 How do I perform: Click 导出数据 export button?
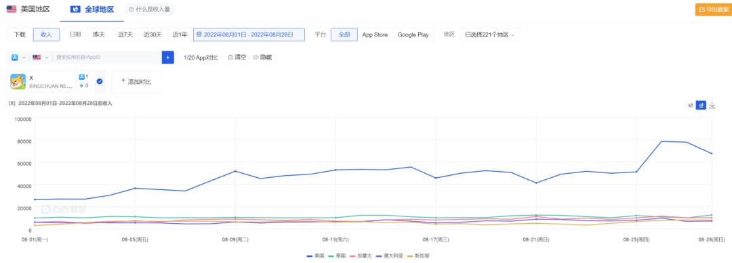pos(713,9)
